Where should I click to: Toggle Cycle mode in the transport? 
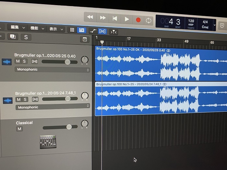(149, 20)
